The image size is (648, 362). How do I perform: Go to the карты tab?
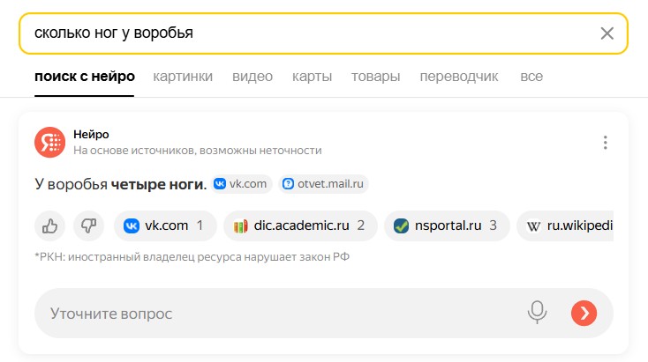click(312, 77)
